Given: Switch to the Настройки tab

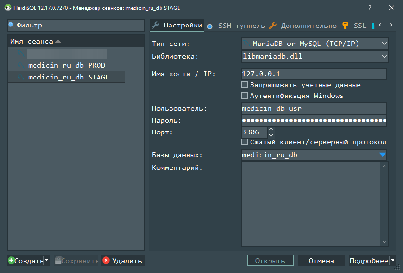Looking at the screenshot, I should click(x=177, y=25).
